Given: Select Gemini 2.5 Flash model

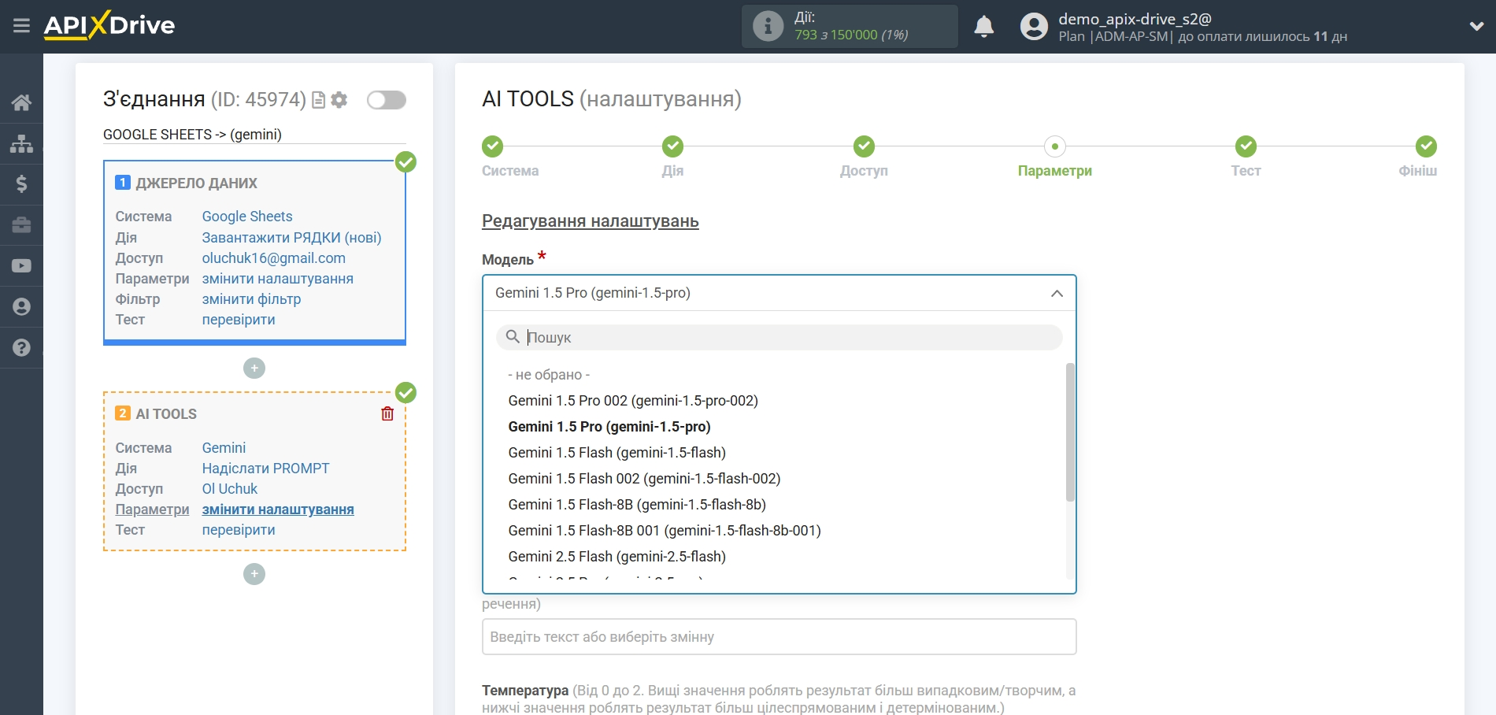Looking at the screenshot, I should tap(617, 557).
